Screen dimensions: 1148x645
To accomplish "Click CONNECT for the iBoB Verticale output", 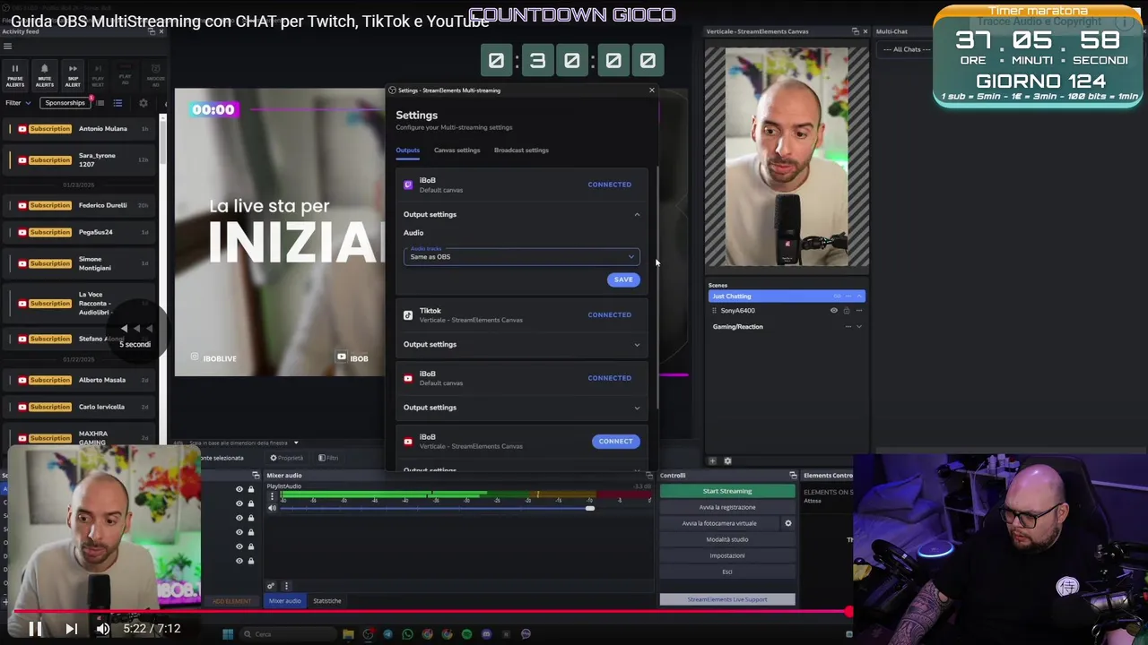I will coord(615,441).
